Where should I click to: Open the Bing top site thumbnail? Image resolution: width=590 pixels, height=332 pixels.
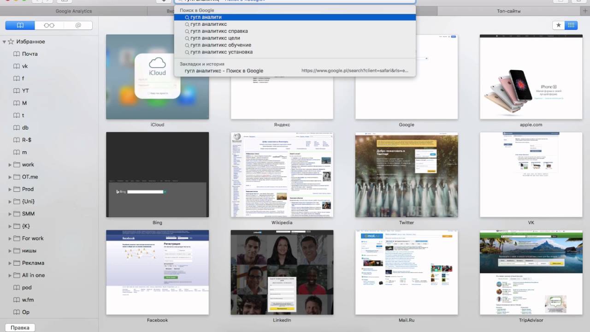pos(157,175)
